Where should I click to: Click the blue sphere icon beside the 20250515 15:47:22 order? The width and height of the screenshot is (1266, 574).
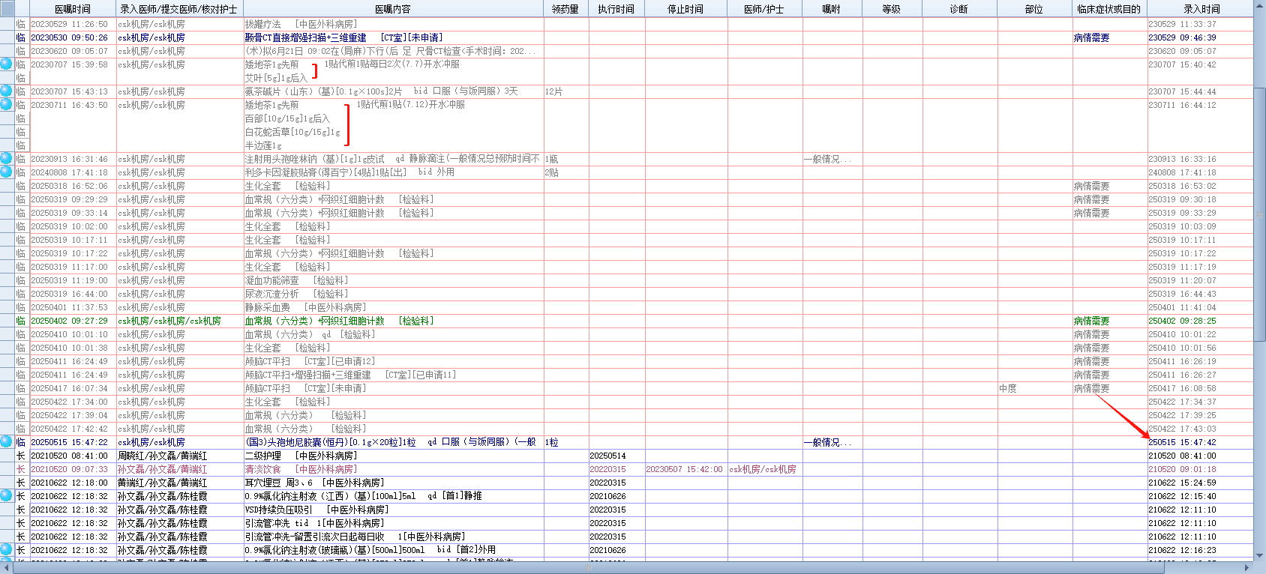pyautogui.click(x=6, y=442)
